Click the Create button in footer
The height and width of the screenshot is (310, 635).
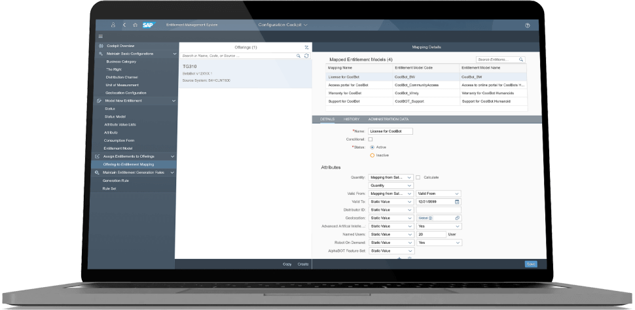click(x=303, y=264)
